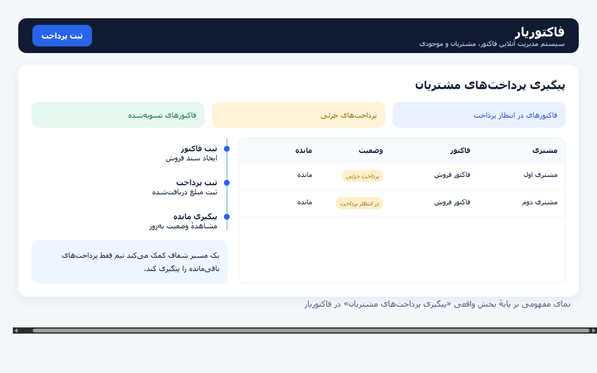597x373 pixels.
Task: Select the «ثبت پرداخت» title in the timeline
Action: [x=197, y=182]
